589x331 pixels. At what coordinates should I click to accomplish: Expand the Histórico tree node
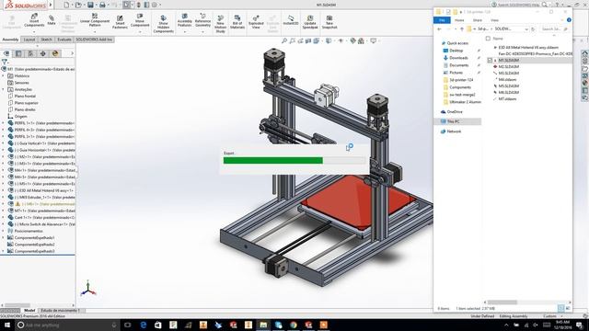tap(4, 75)
